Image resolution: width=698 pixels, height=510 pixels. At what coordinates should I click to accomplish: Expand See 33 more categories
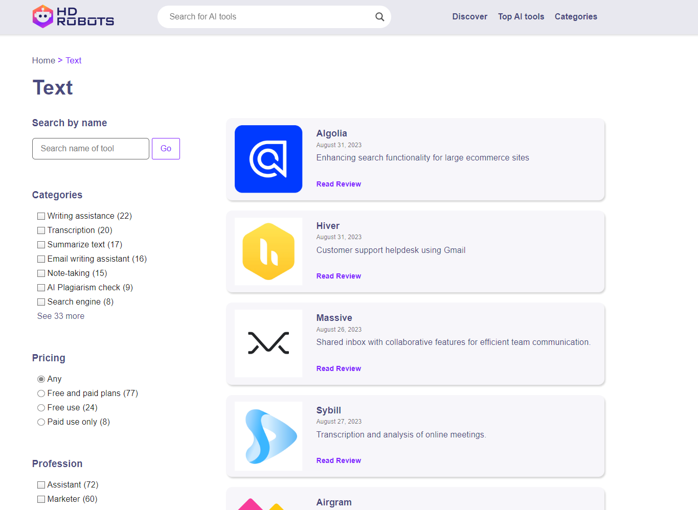(61, 316)
